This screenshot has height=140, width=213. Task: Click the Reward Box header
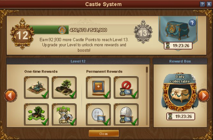pyautogui.click(x=180, y=61)
